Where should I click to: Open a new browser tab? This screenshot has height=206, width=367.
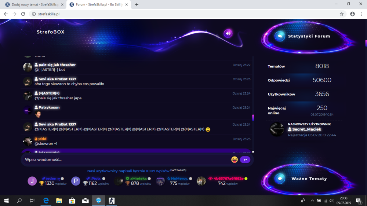point(137,4)
